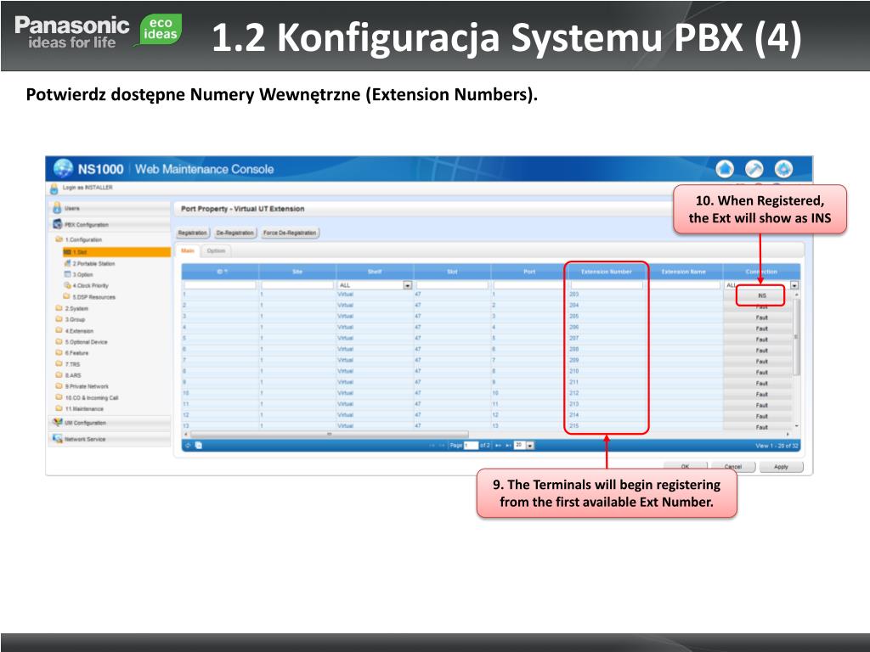
Task: Click the 5.DSP Resources folder icon
Action: [x=67, y=296]
